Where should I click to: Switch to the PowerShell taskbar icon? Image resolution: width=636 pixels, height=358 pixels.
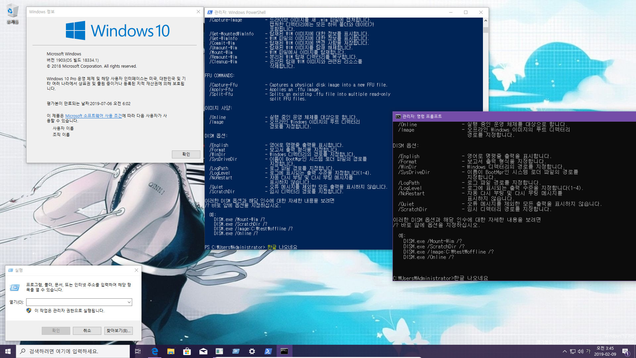268,351
